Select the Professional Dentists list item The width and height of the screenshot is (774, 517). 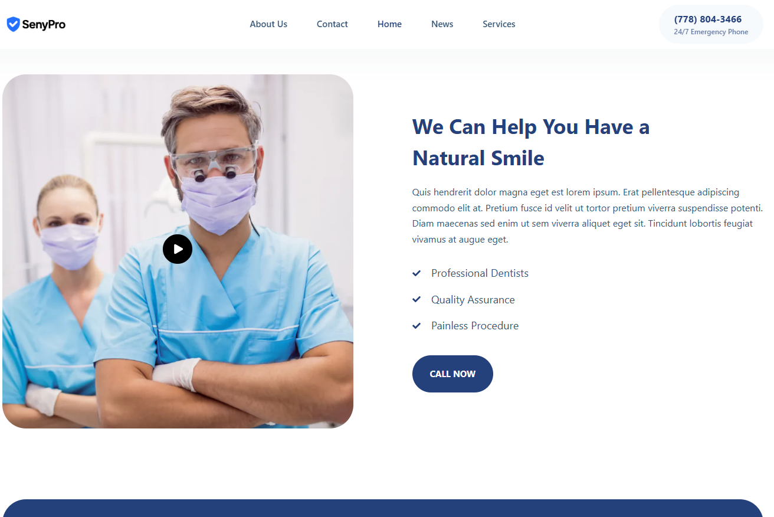tap(470, 273)
